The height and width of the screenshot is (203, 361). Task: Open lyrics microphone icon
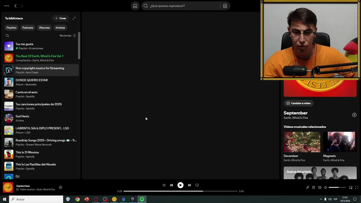(307, 187)
